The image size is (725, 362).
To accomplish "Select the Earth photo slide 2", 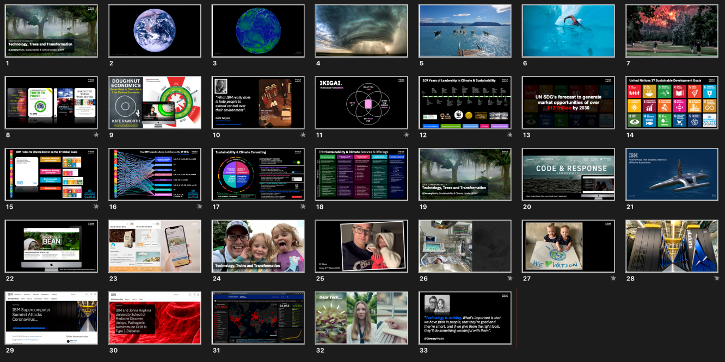I will [x=155, y=31].
